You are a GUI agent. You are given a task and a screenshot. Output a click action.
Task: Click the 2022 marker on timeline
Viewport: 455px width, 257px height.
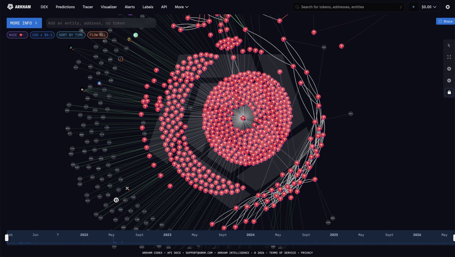pos(84,235)
